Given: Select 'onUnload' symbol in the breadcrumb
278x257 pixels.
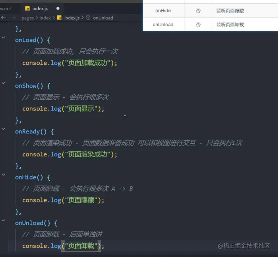Looking at the screenshot, I should click(103, 18).
